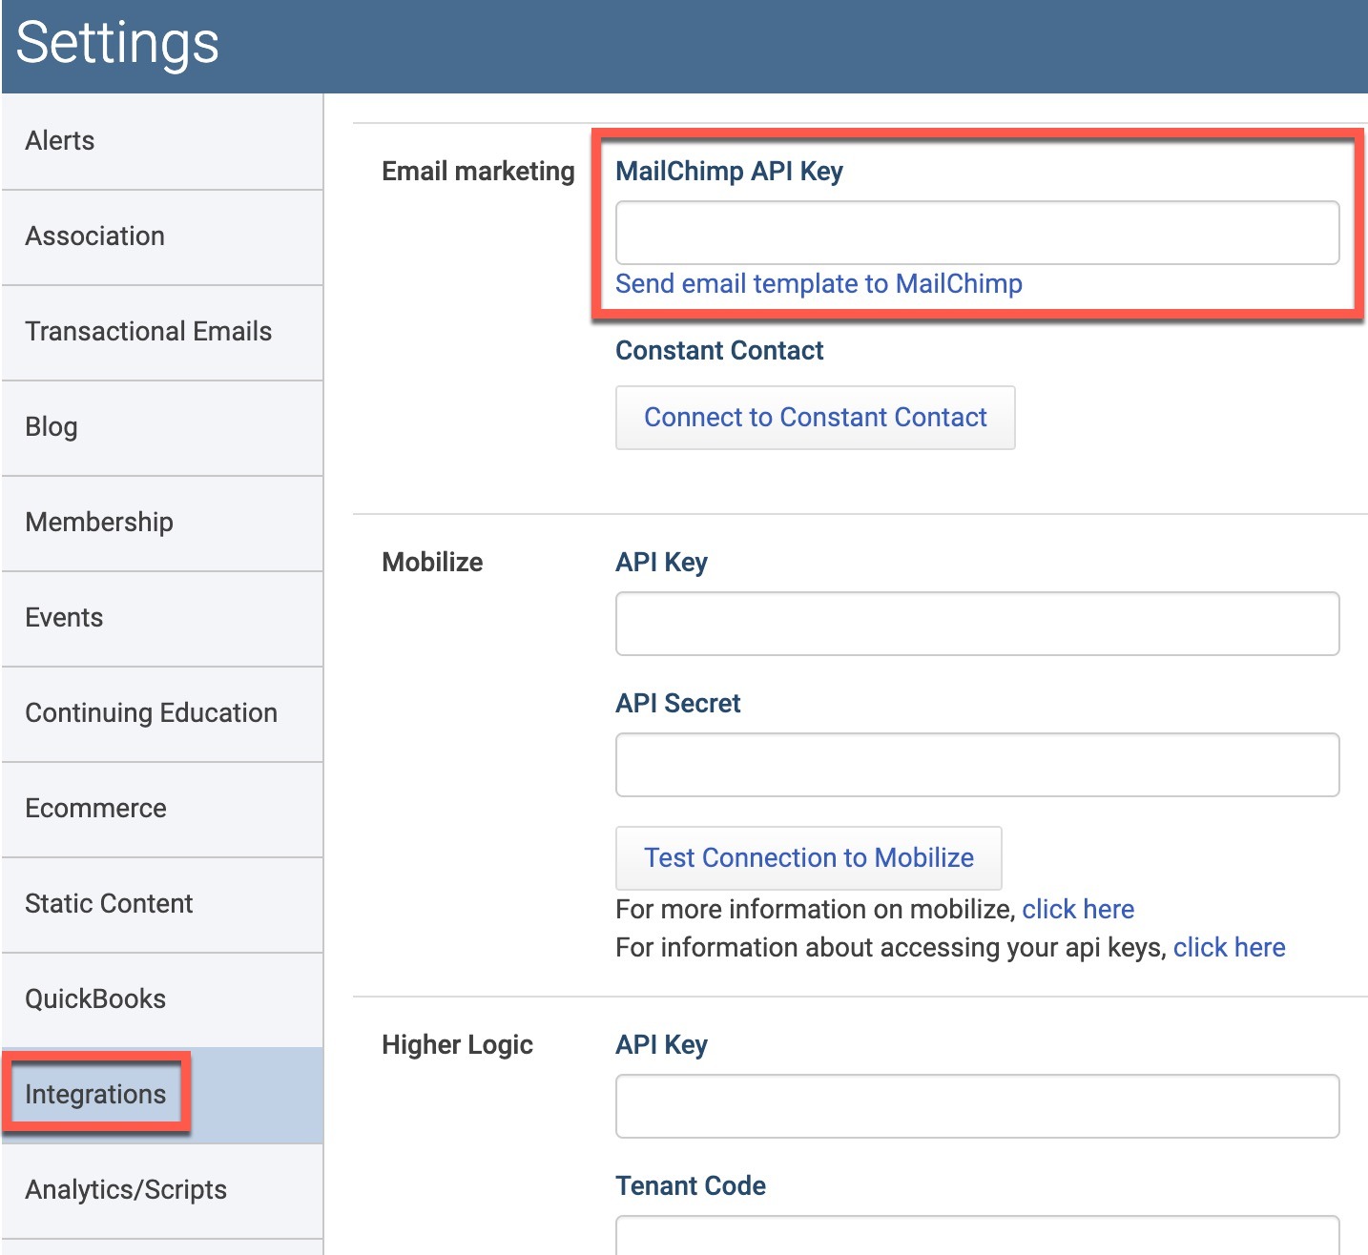The width and height of the screenshot is (1368, 1255).
Task: Click Test Connection to Mobilize button
Action: 809,858
